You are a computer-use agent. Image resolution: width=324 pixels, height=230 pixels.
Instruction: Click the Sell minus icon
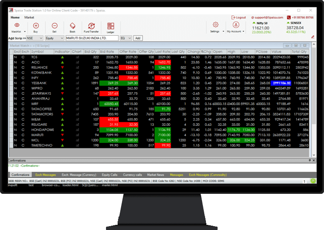coord(55,25)
